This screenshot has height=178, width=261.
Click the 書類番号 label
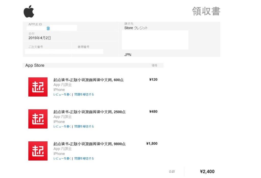pos(83,47)
